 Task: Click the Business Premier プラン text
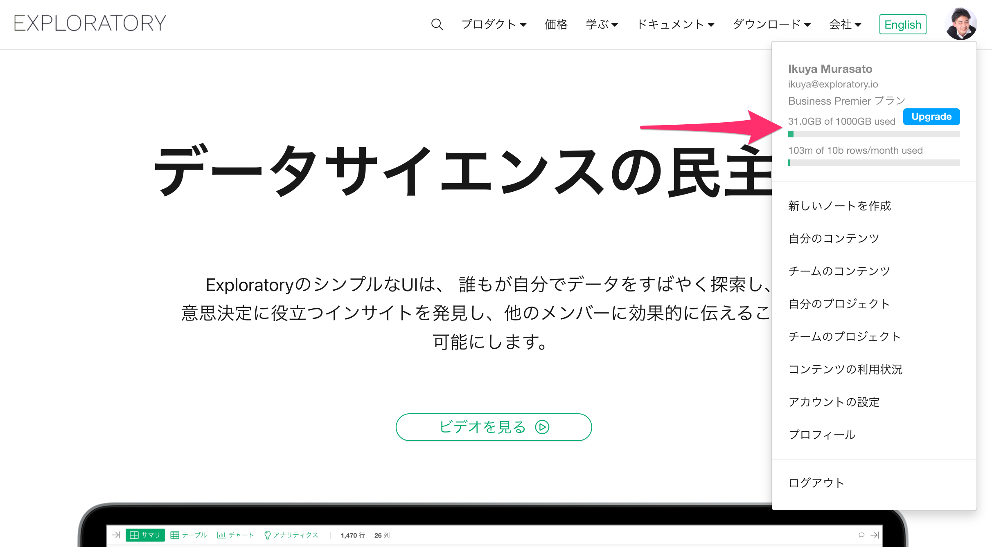[x=847, y=101]
